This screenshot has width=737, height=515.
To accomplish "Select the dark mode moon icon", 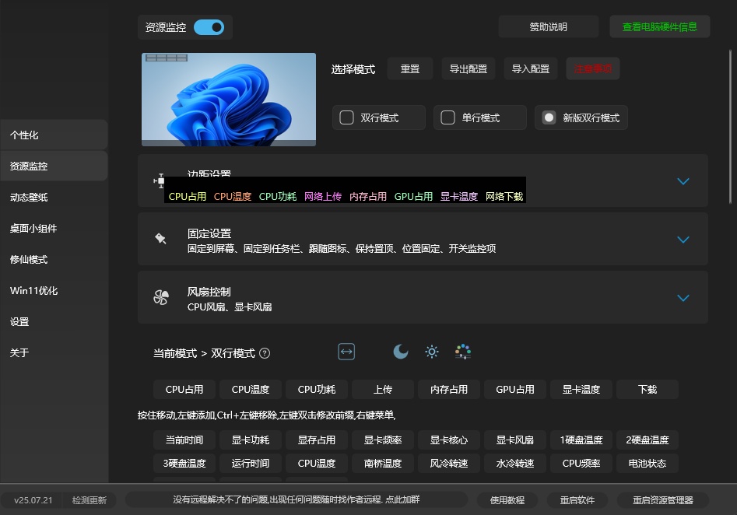I will pyautogui.click(x=401, y=352).
